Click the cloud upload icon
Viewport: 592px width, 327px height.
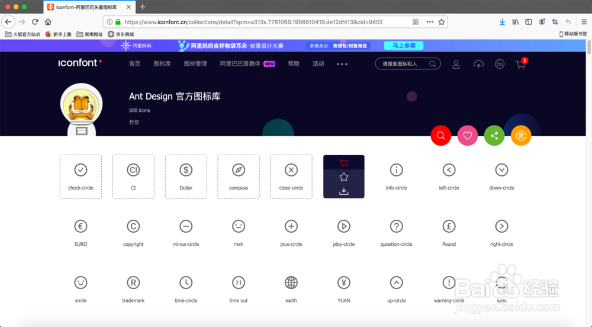478,64
